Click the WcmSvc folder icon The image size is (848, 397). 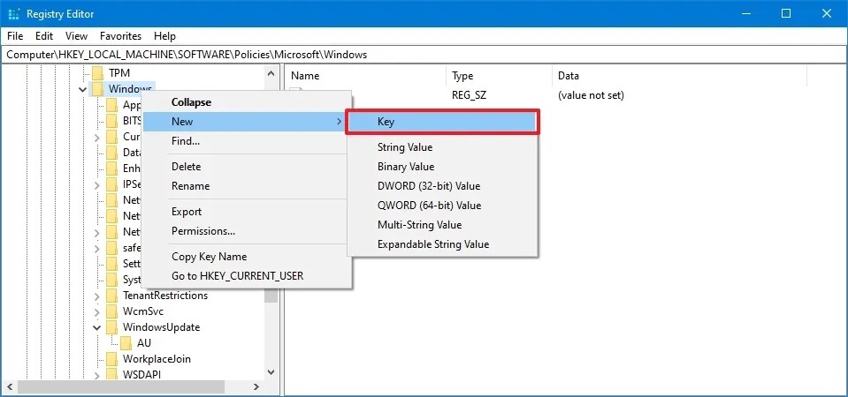pyautogui.click(x=112, y=311)
